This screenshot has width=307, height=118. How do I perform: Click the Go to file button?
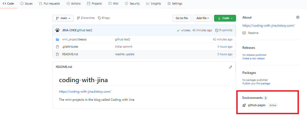(182, 18)
